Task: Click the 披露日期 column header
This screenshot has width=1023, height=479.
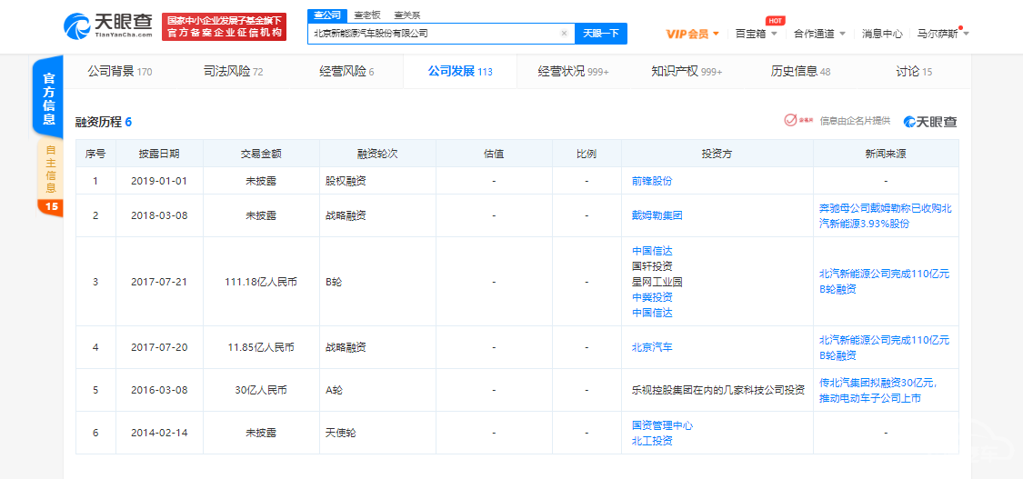Action: point(159,154)
